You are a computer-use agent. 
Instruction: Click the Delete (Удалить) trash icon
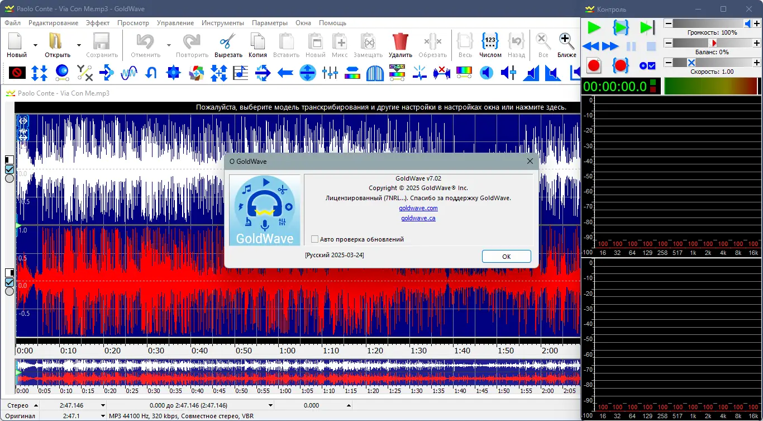[x=400, y=42]
